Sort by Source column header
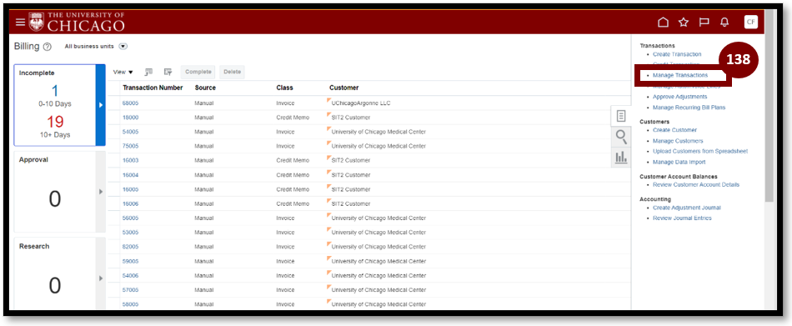Image resolution: width=792 pixels, height=326 pixels. 205,88
